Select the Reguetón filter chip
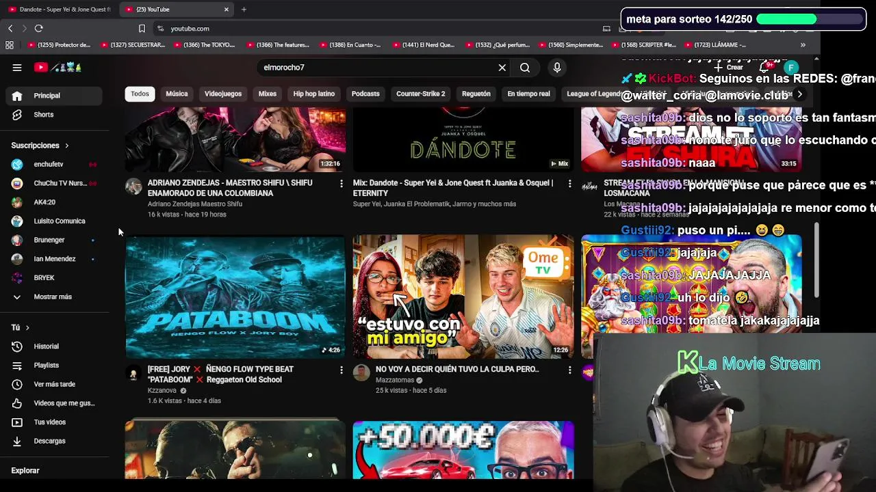Screen dimensions: 876x492 pos(476,94)
